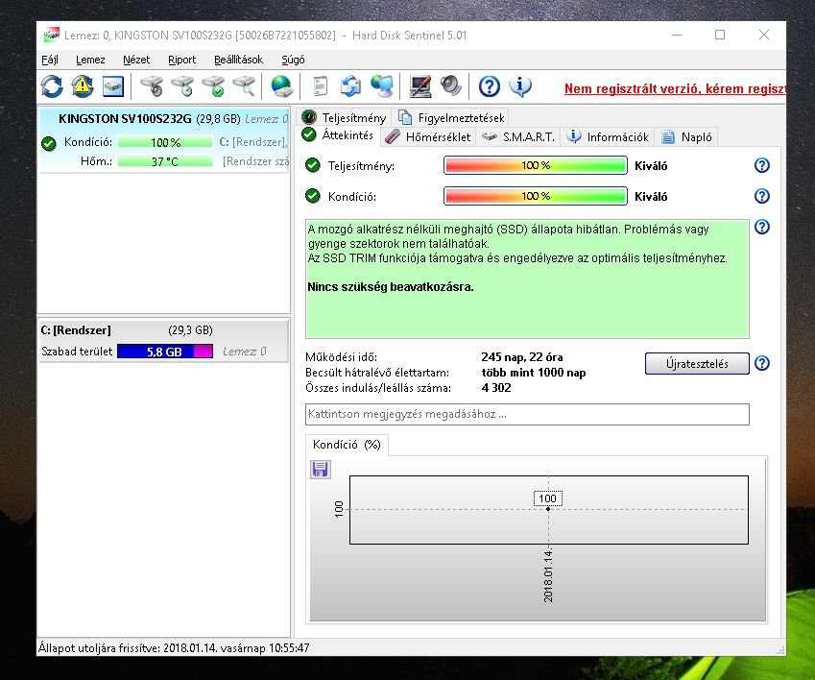Click the toolbar help question mark icon
Viewport: 815px width, 680px height.
490,86
